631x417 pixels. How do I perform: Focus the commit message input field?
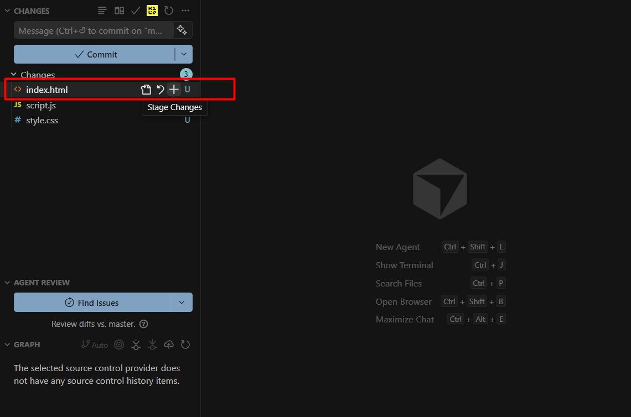(x=94, y=30)
